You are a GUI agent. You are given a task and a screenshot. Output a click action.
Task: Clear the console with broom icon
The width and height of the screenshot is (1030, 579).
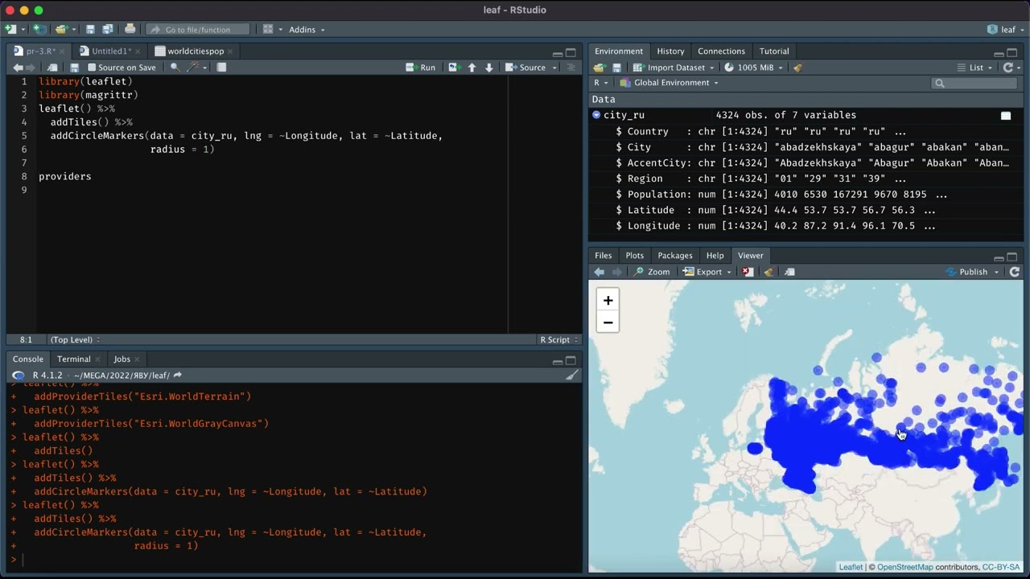click(571, 376)
